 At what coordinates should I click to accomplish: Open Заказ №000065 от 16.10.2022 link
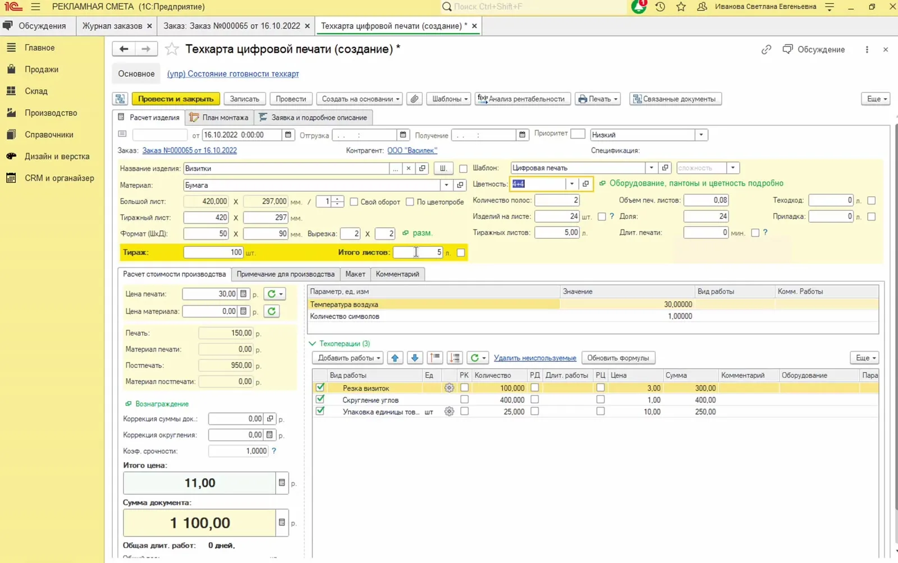(190, 150)
